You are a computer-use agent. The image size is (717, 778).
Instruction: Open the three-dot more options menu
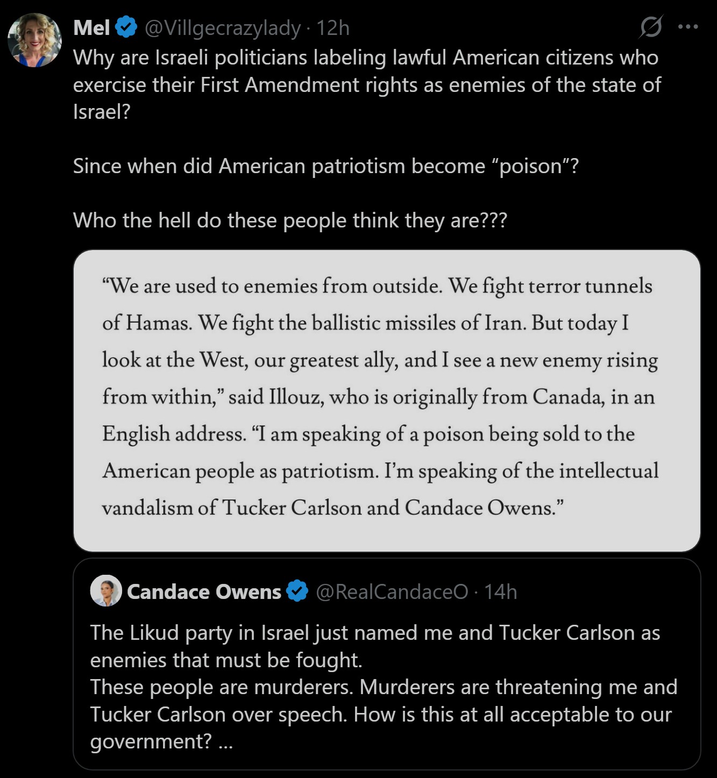[x=688, y=26]
